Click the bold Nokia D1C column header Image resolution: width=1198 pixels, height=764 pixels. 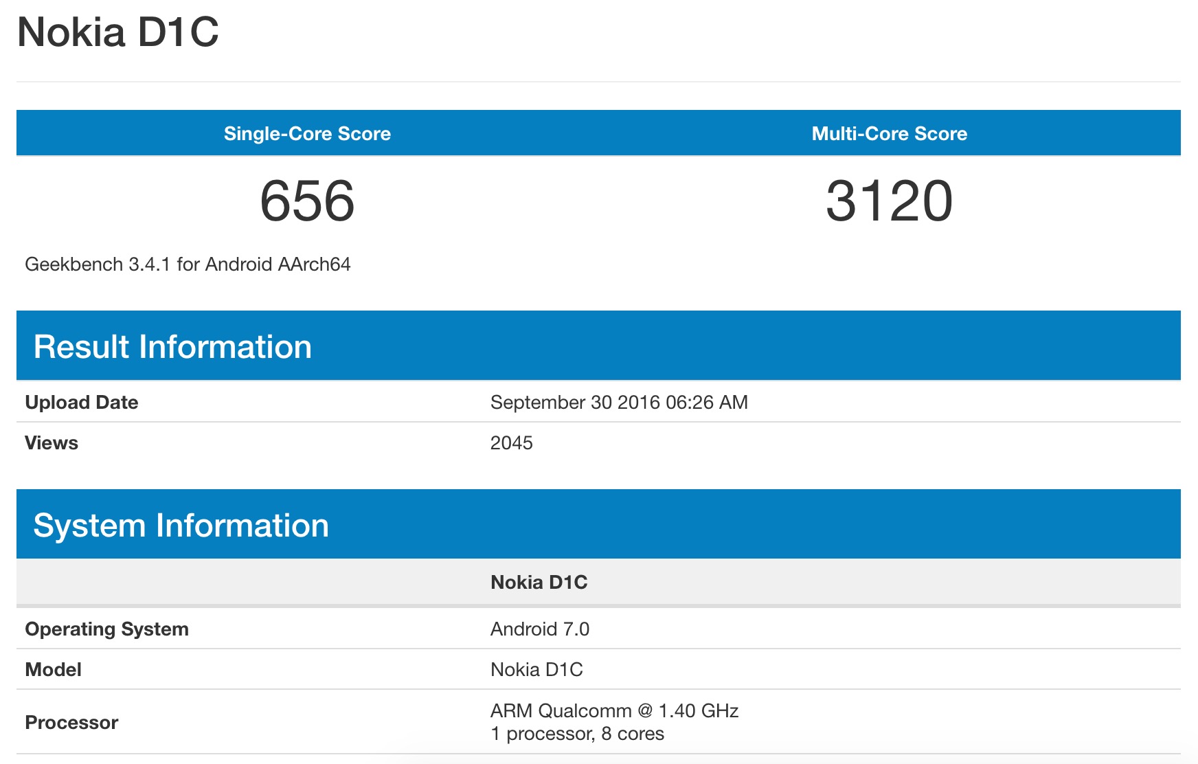coord(539,583)
